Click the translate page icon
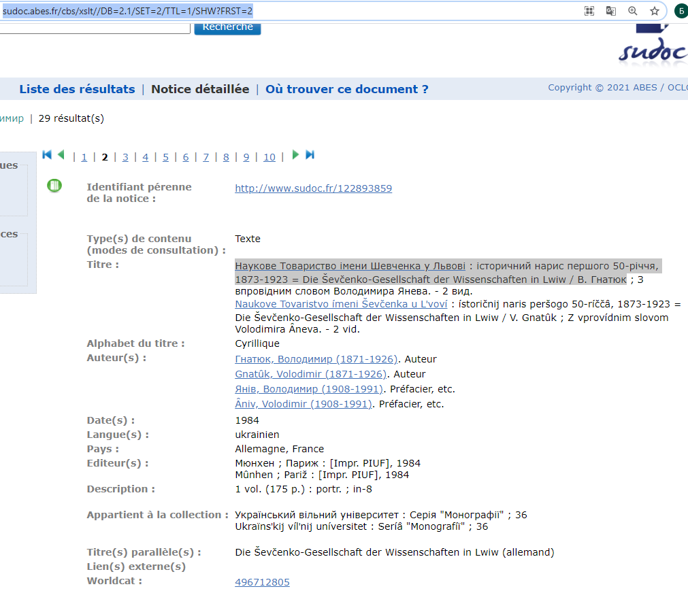The width and height of the screenshot is (688, 591). 611,11
